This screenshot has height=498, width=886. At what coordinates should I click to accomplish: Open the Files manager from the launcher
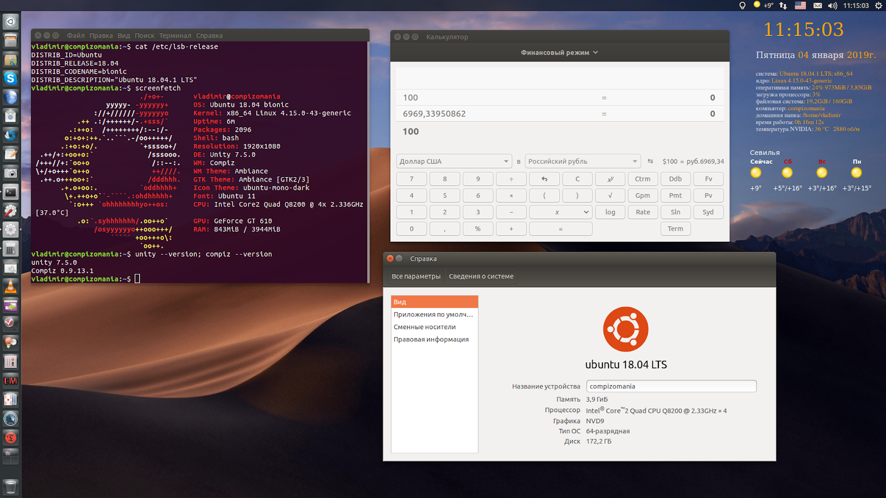[x=11, y=40]
